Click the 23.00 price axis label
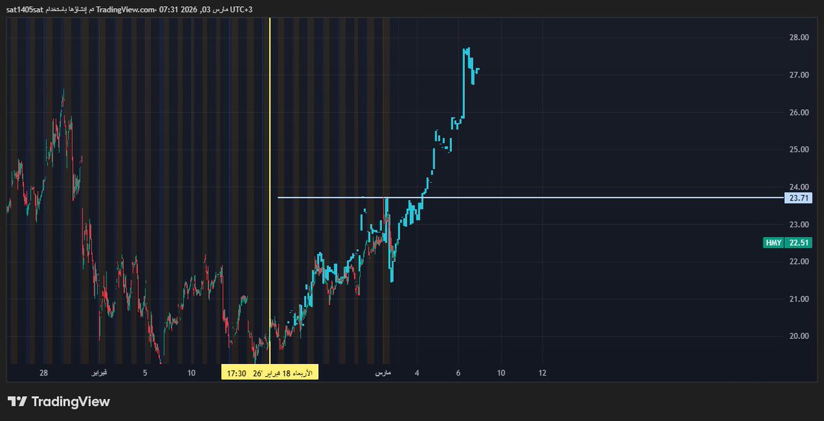 [x=799, y=225]
